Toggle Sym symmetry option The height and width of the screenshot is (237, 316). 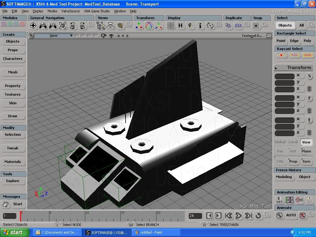point(306,161)
